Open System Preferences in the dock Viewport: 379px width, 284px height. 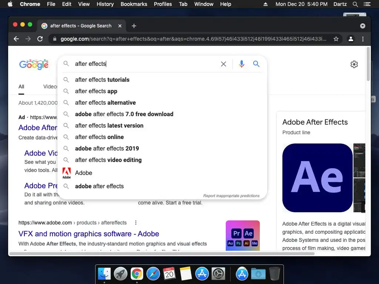pyautogui.click(x=218, y=274)
